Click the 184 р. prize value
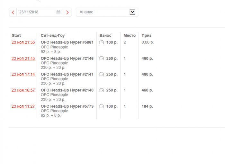This screenshot has height=164, width=225. [x=147, y=106]
